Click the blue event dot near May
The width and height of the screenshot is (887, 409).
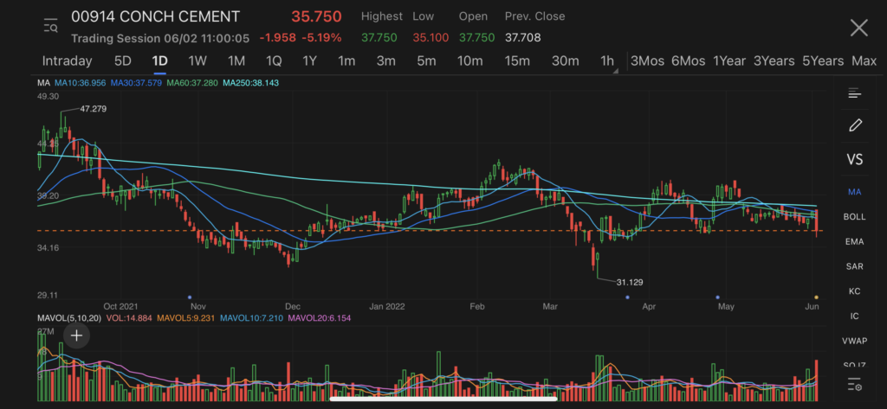click(717, 297)
